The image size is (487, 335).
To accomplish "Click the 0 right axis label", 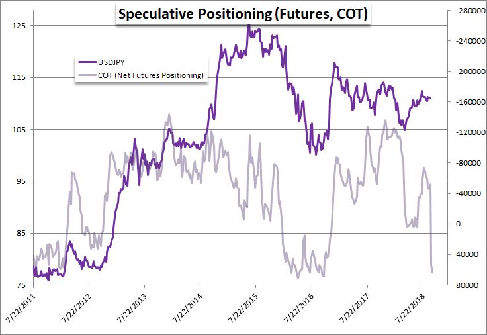I will pos(458,224).
